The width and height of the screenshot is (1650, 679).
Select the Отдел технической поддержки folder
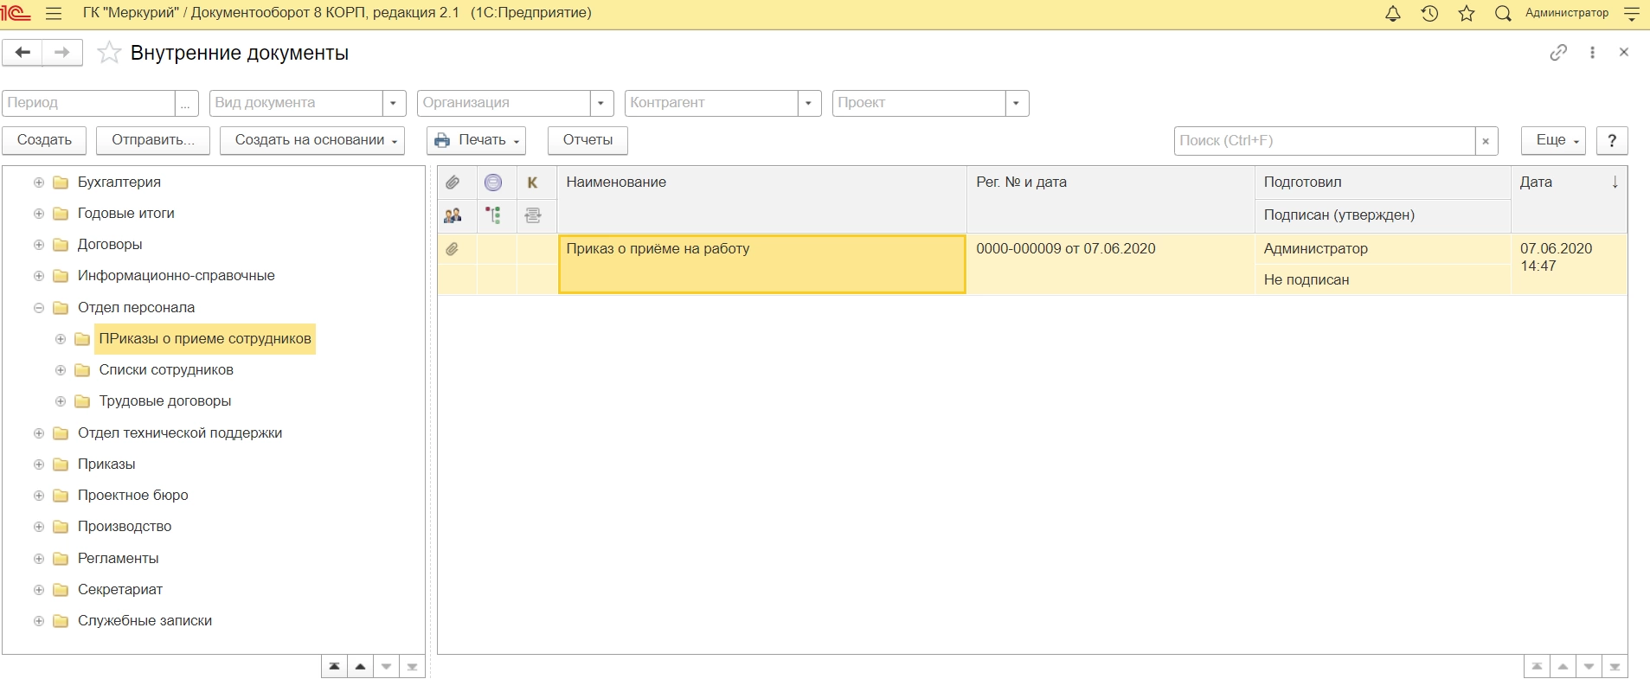tap(180, 433)
